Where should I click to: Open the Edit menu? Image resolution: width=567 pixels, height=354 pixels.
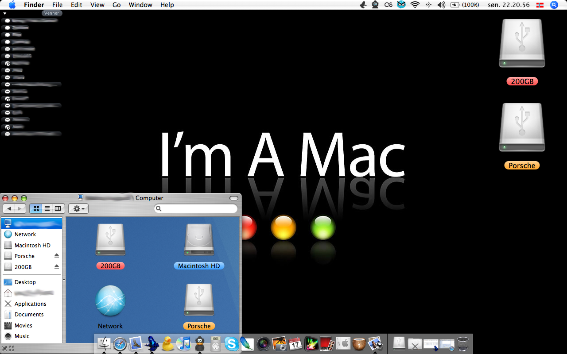coord(77,5)
